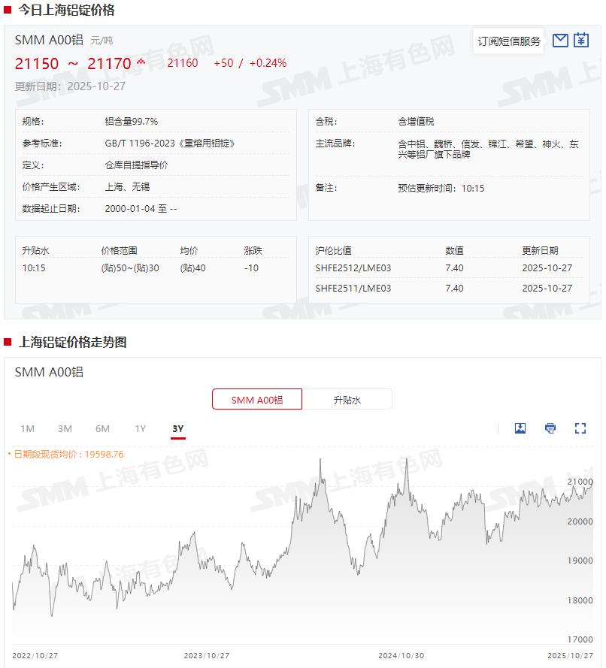
Task: Click the 更新日期: 2025-10-27 text
Action: (70, 86)
